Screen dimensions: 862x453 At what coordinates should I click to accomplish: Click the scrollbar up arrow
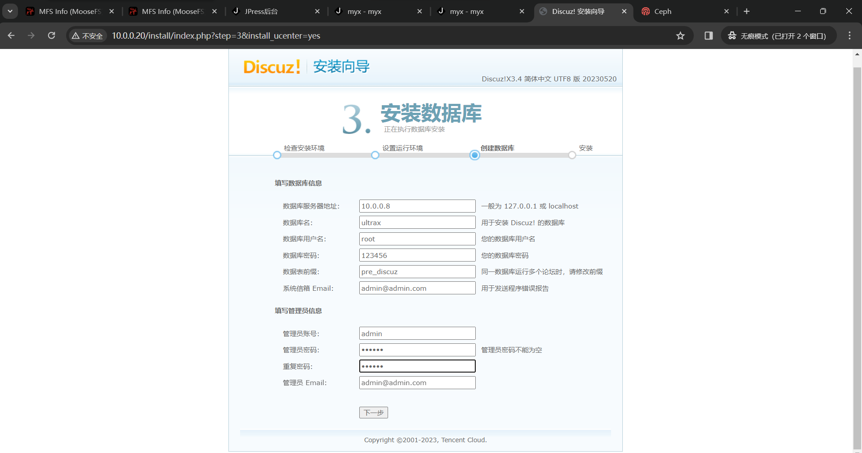[x=857, y=54]
